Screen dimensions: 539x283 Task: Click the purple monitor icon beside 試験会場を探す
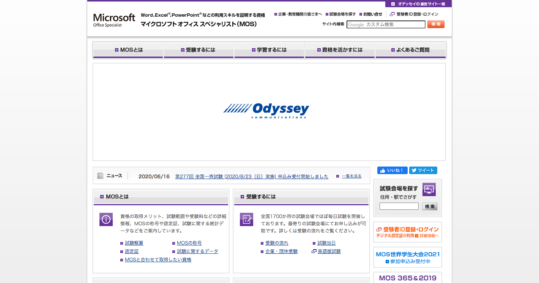[429, 189]
